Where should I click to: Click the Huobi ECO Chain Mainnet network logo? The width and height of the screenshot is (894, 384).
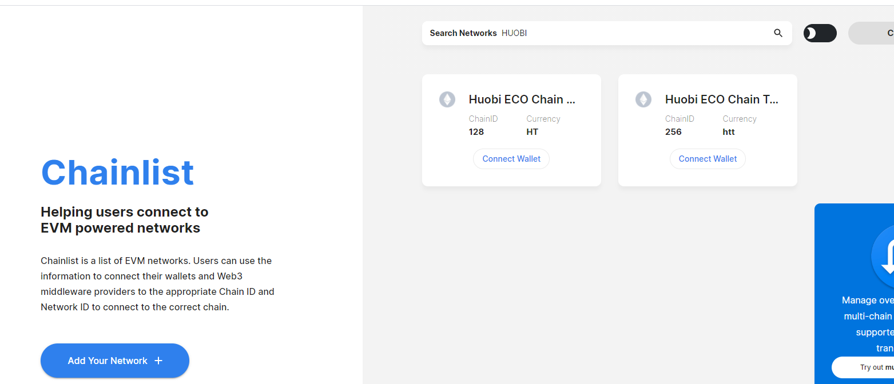point(447,99)
